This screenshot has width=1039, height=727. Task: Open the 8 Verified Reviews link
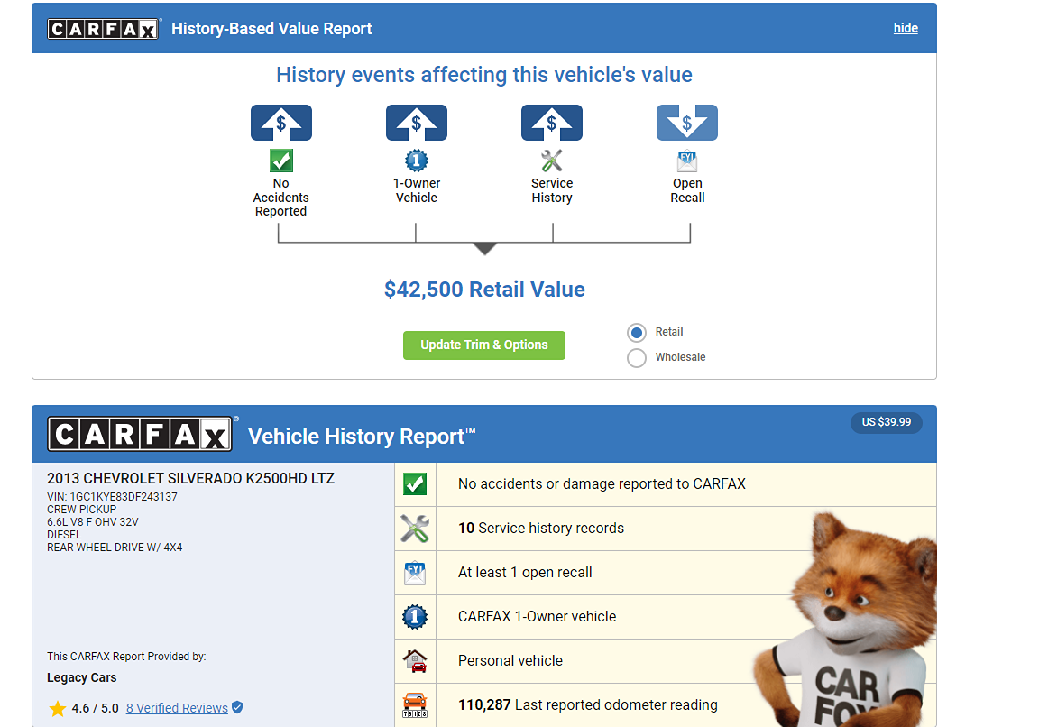point(177,708)
